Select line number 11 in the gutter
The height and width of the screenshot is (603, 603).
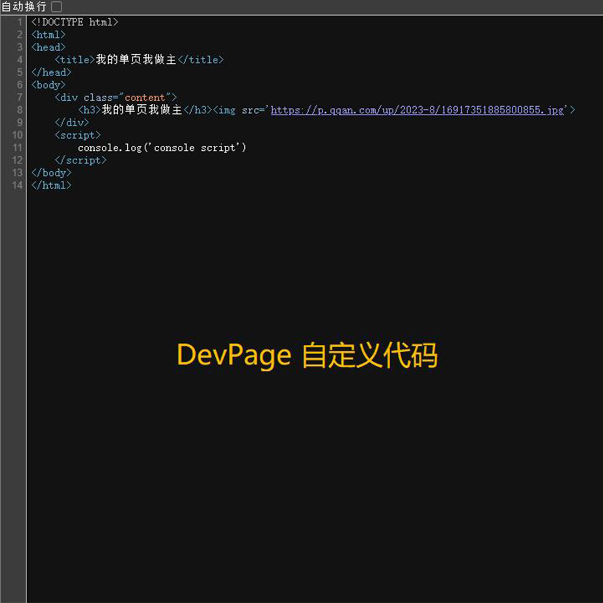17,148
